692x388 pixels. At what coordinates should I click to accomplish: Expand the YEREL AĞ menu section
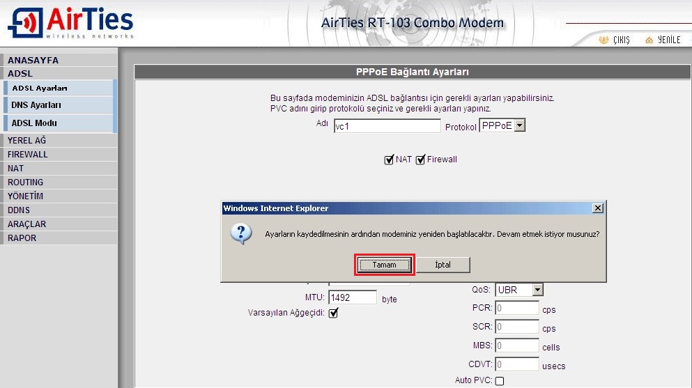pos(26,140)
